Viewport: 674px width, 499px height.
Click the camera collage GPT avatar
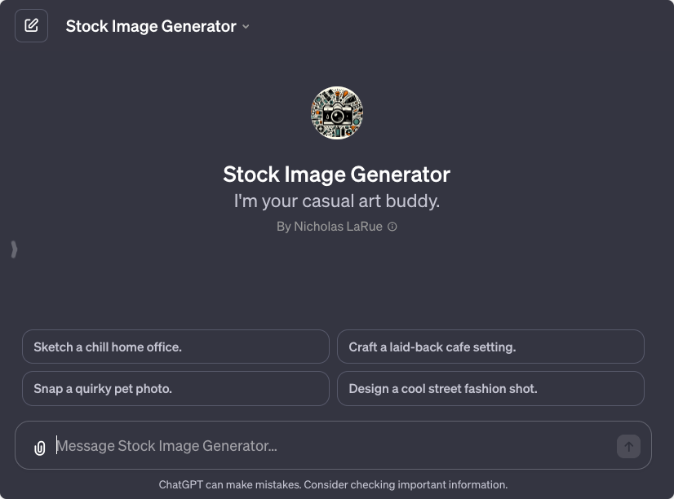point(336,113)
